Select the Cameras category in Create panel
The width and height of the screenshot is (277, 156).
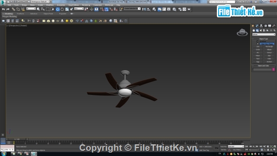coord(264,30)
